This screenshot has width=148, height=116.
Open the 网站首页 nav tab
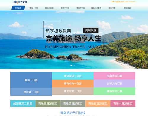[x=18, y=8]
